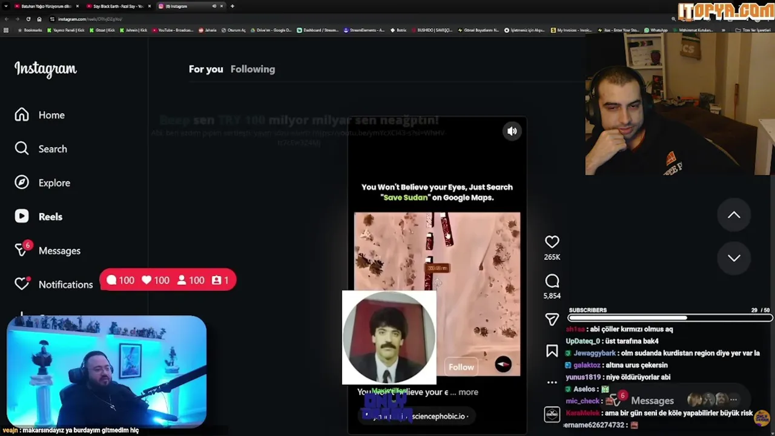Click red notification bubble showing 100 counts
This screenshot has width=775, height=436.
pos(168,280)
